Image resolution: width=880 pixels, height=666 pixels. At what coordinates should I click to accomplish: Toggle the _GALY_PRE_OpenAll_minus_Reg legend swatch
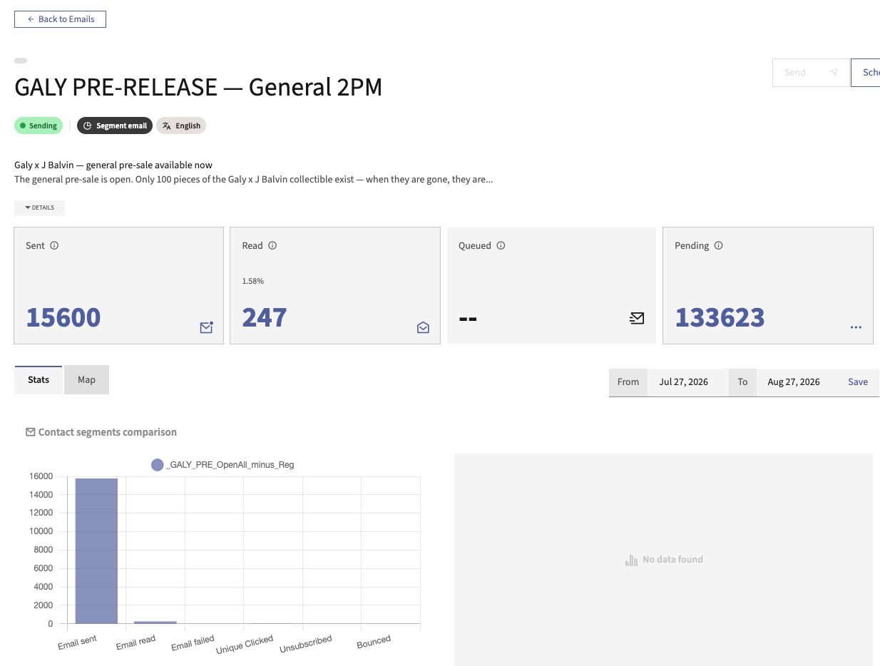coord(158,465)
